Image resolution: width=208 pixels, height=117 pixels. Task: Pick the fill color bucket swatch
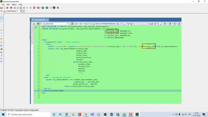click(1, 11)
